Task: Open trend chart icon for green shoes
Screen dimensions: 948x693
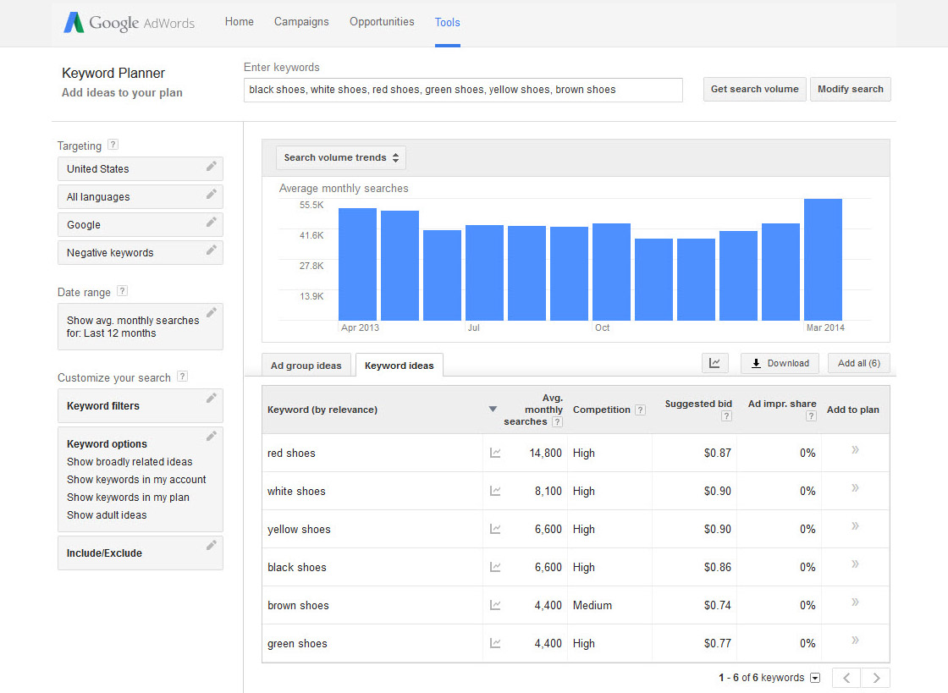Action: coord(495,644)
